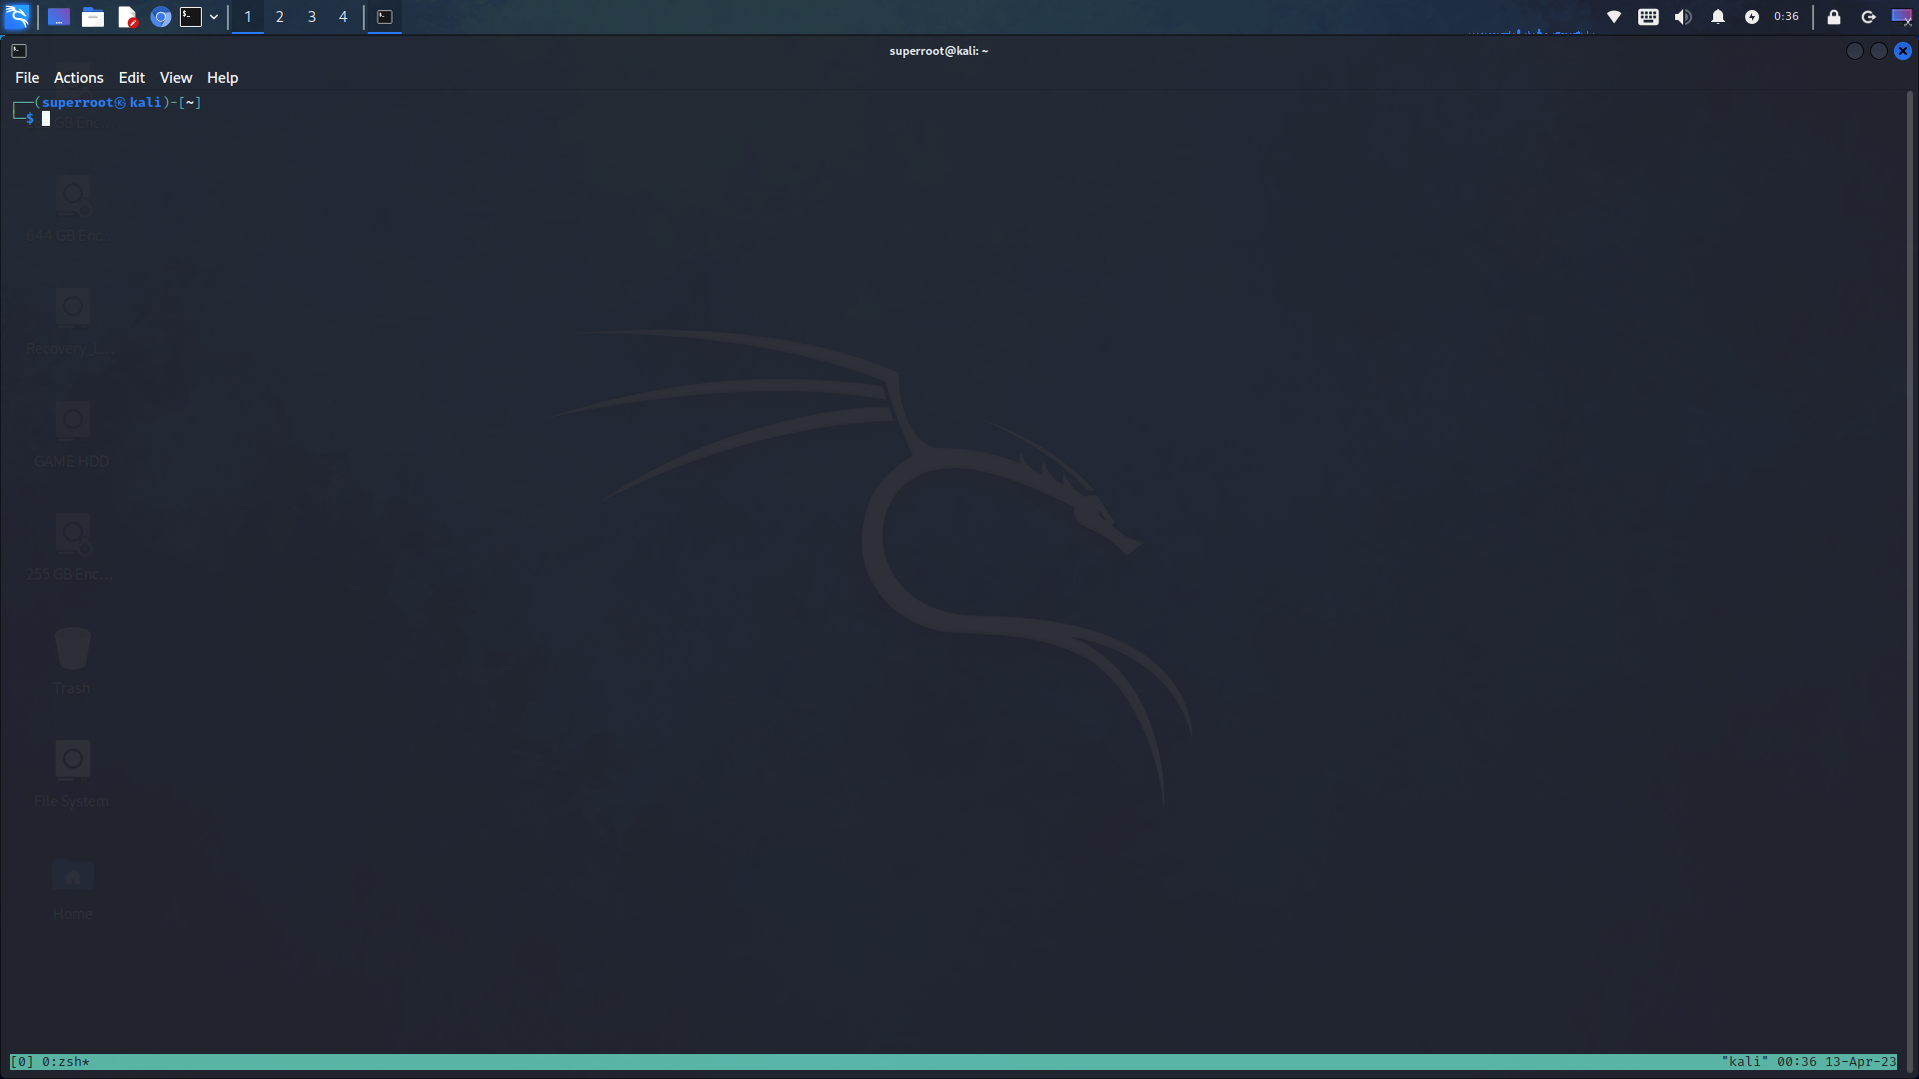This screenshot has width=1919, height=1079.
Task: Open the File menu in terminal
Action: pyautogui.click(x=27, y=78)
